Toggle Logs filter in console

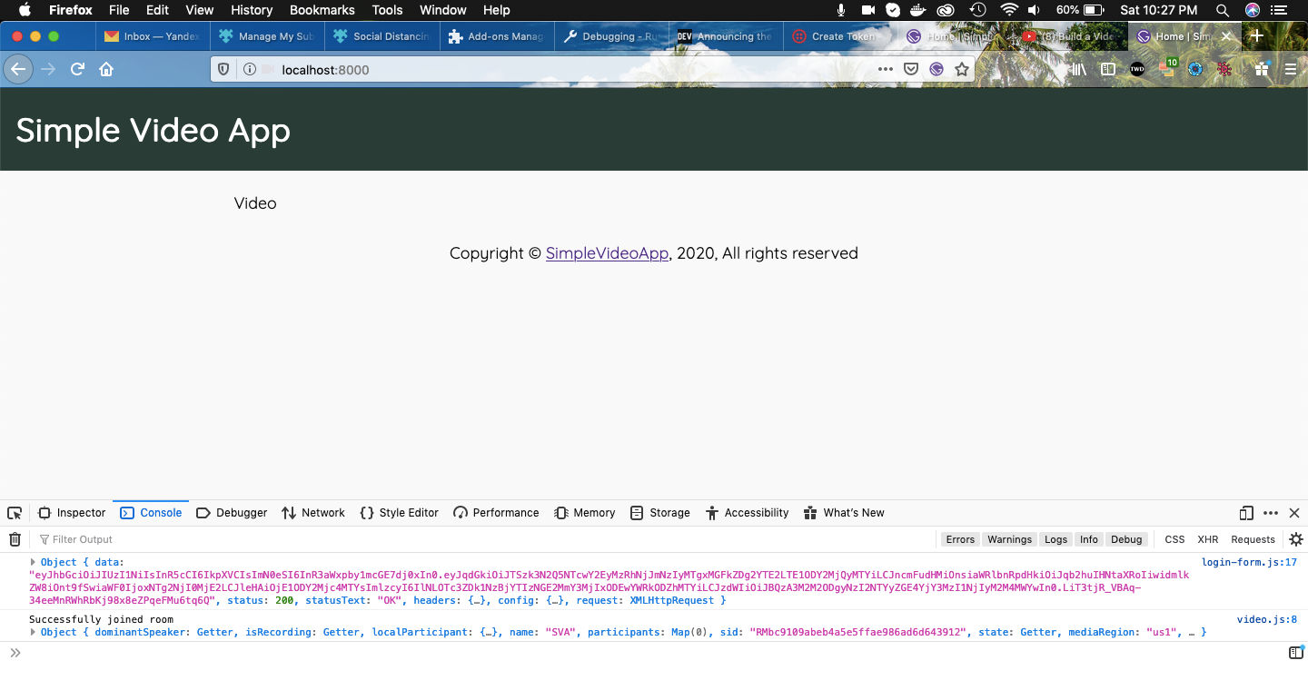tap(1055, 539)
